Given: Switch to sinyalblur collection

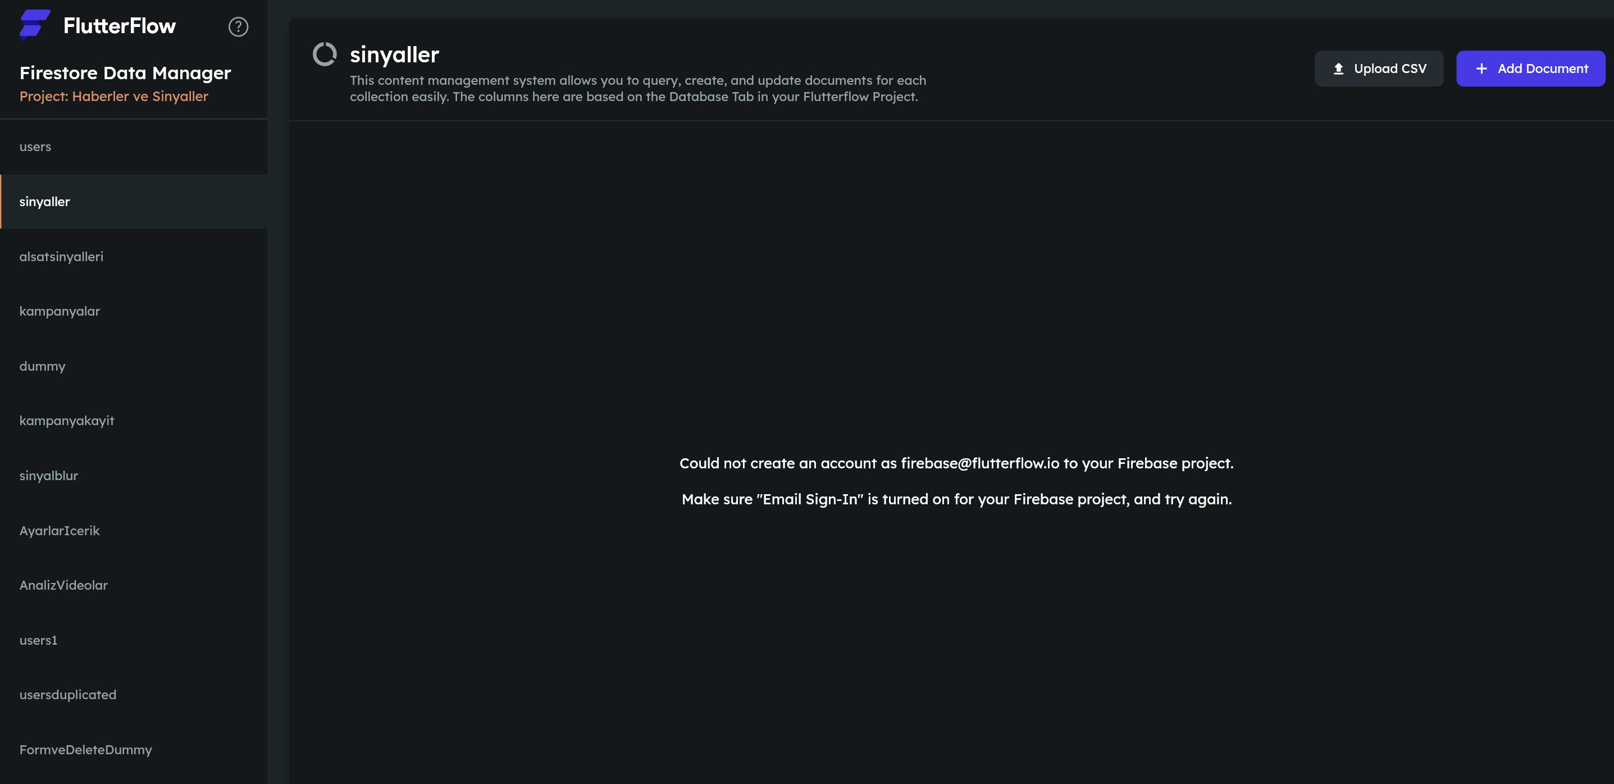Looking at the screenshot, I should tap(134, 476).
